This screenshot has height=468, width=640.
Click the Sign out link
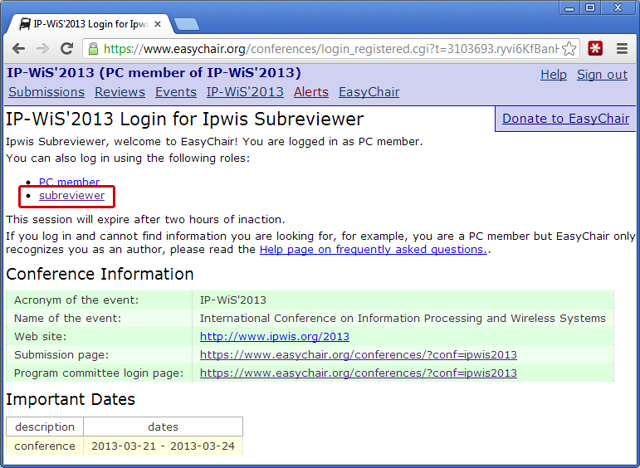pyautogui.click(x=602, y=75)
